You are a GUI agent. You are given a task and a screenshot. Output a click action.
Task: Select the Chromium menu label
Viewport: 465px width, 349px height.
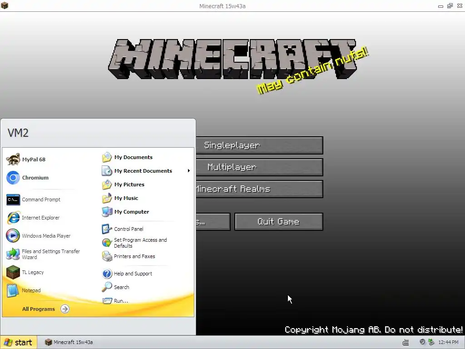[x=35, y=178]
